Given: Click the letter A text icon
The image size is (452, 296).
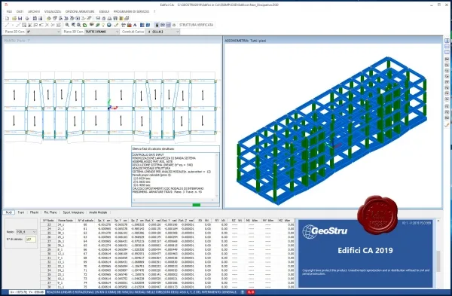Looking at the screenshot, I should click(x=135, y=25).
